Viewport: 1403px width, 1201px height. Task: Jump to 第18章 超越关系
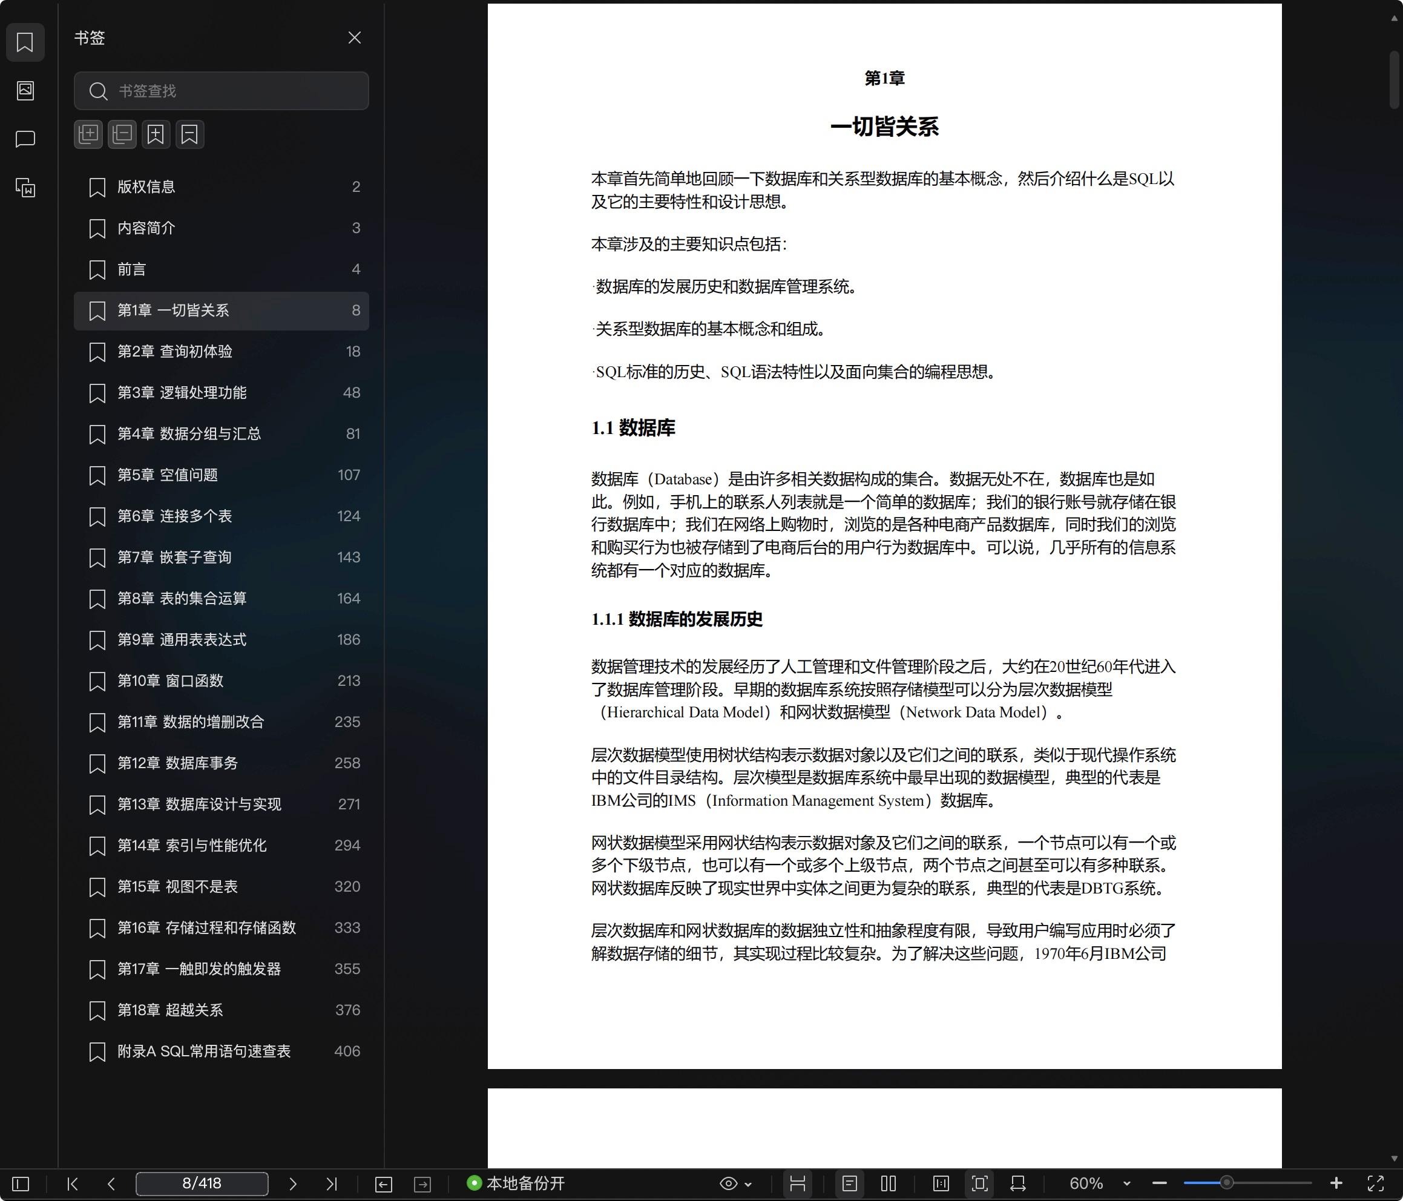tap(222, 1011)
